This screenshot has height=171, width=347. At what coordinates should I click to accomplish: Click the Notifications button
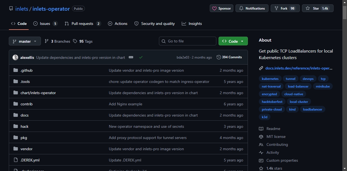pyautogui.click(x=252, y=8)
